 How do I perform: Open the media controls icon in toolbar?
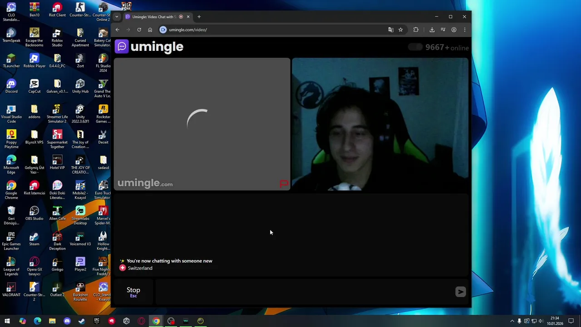[443, 30]
